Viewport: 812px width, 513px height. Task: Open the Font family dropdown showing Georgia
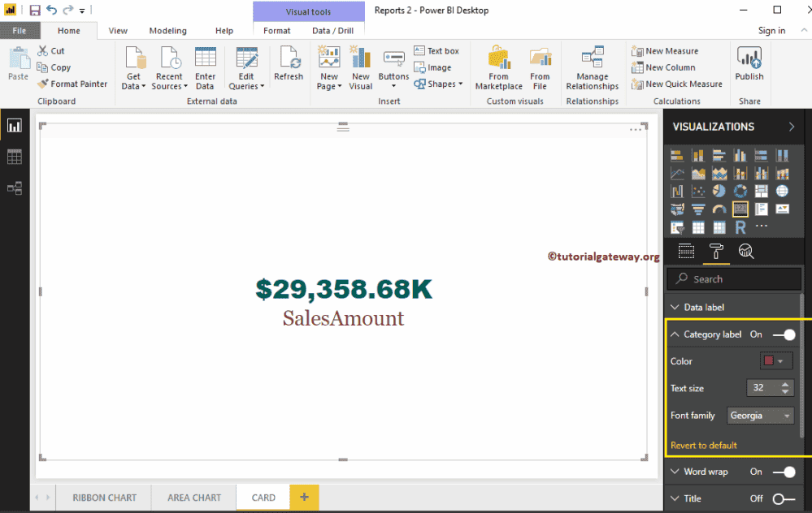pos(760,415)
